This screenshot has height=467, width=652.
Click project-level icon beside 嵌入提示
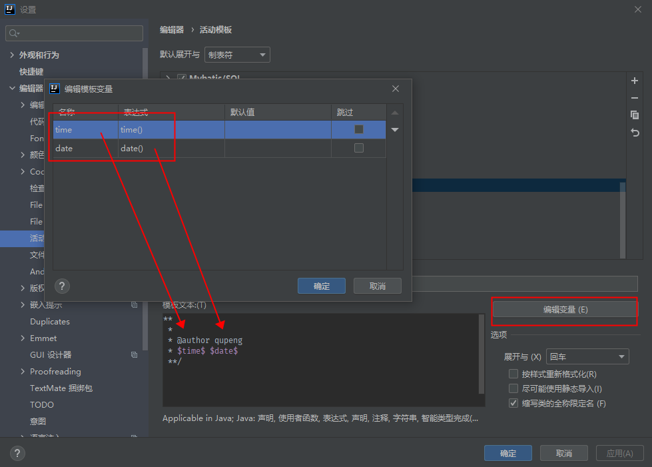(134, 305)
